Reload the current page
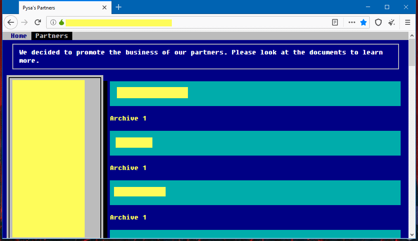 pyautogui.click(x=38, y=22)
